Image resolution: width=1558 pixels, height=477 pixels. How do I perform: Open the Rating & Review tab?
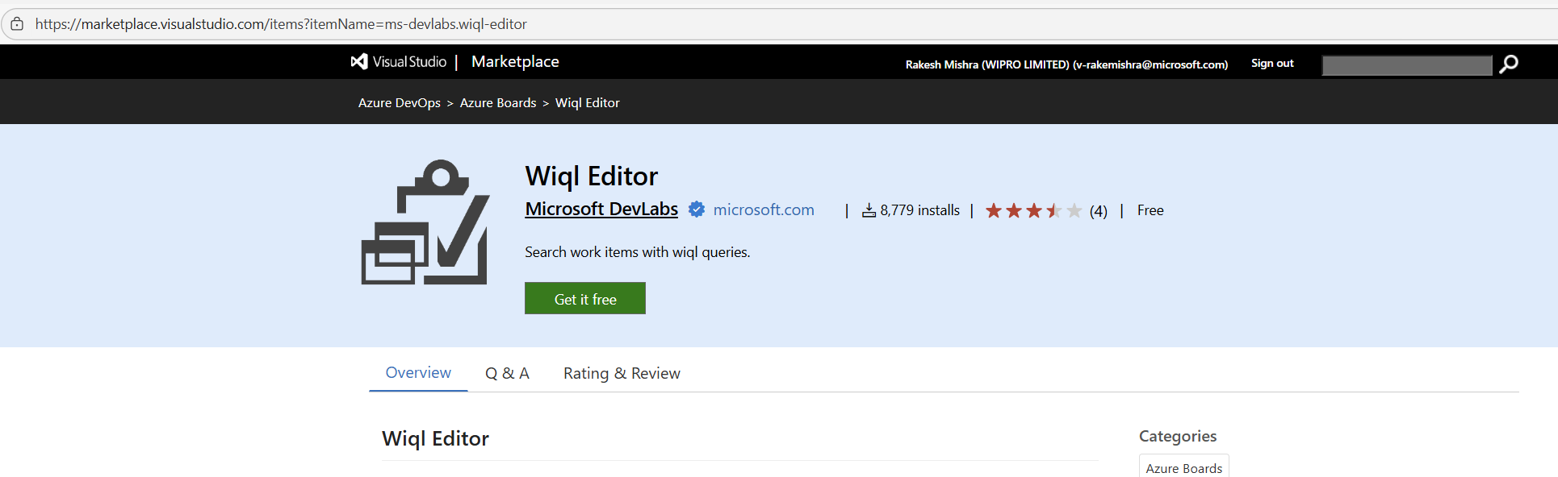pyautogui.click(x=622, y=373)
